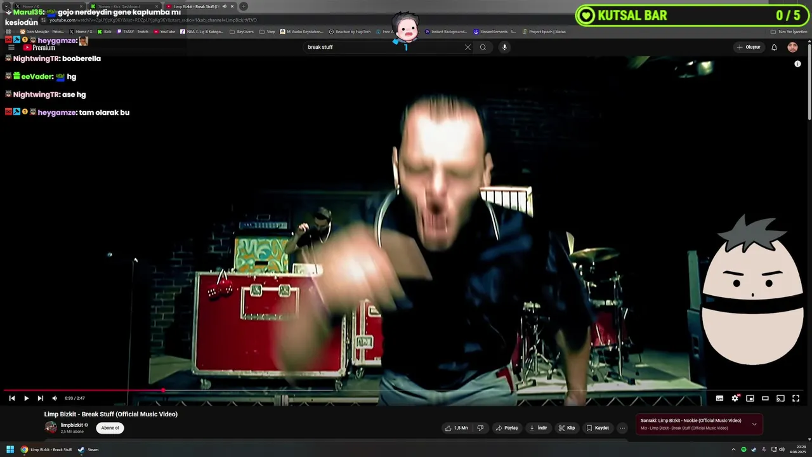This screenshot has width=812, height=457.
Task: Open the Project Epoch | Status bookmark
Action: pos(544,31)
